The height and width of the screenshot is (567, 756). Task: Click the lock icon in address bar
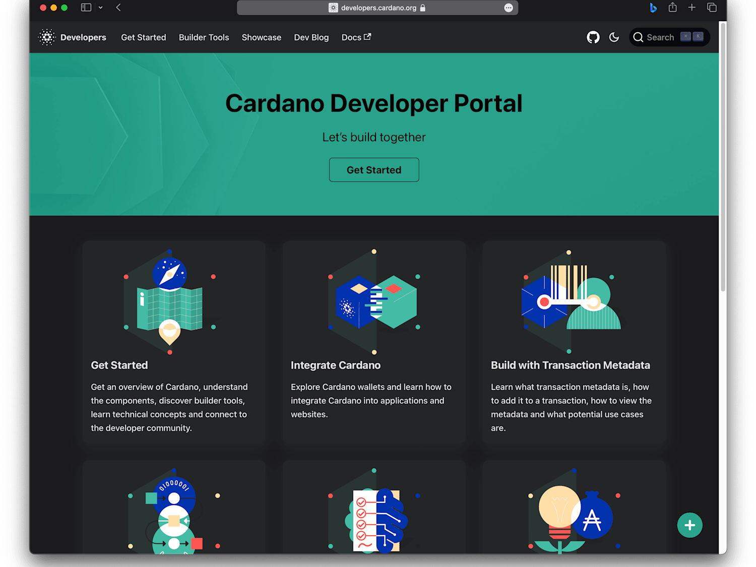(x=423, y=8)
